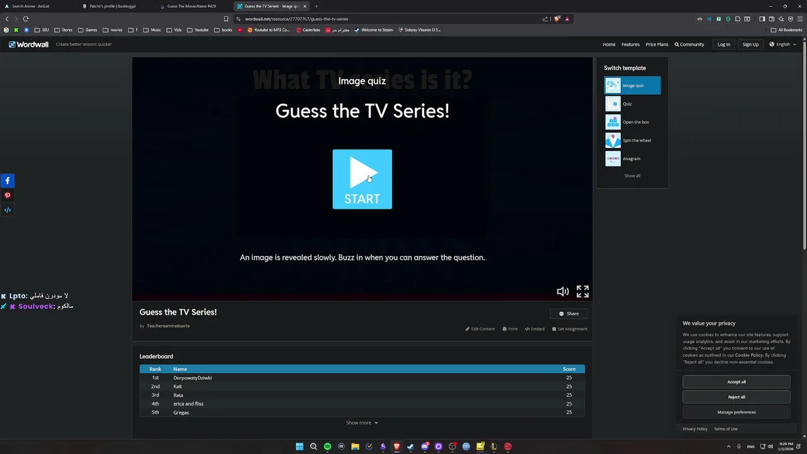Image resolution: width=807 pixels, height=454 pixels.
Task: Open Spotify from the taskbar
Action: pyautogui.click(x=327, y=446)
